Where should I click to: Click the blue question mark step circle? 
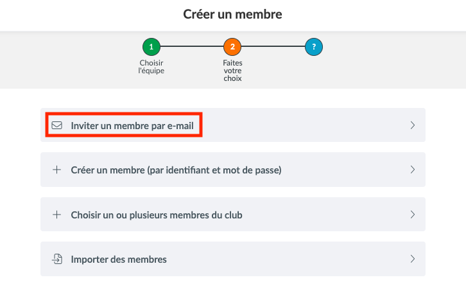tap(314, 47)
